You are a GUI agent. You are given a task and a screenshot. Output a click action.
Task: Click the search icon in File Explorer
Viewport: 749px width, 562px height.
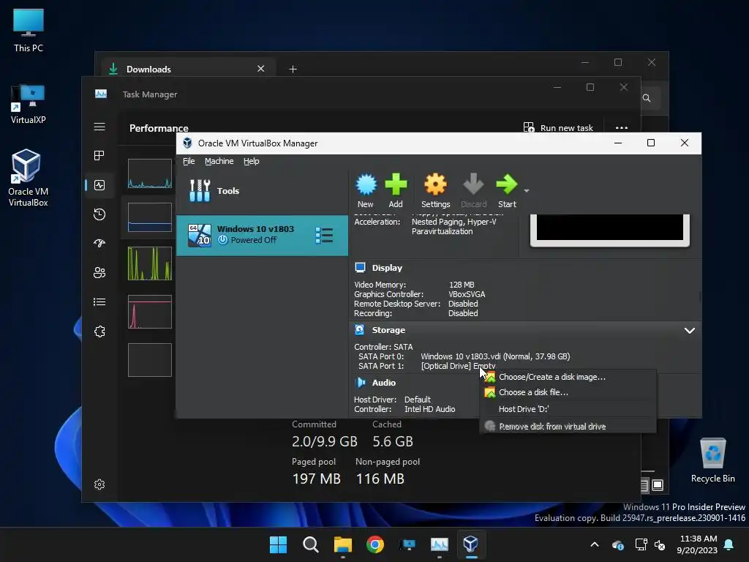pos(647,98)
